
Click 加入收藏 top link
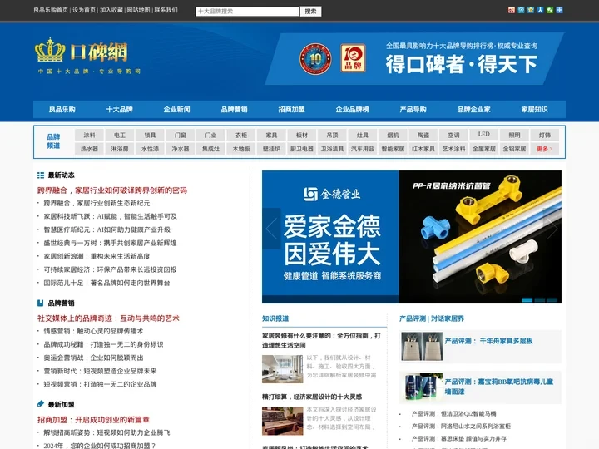(x=111, y=10)
